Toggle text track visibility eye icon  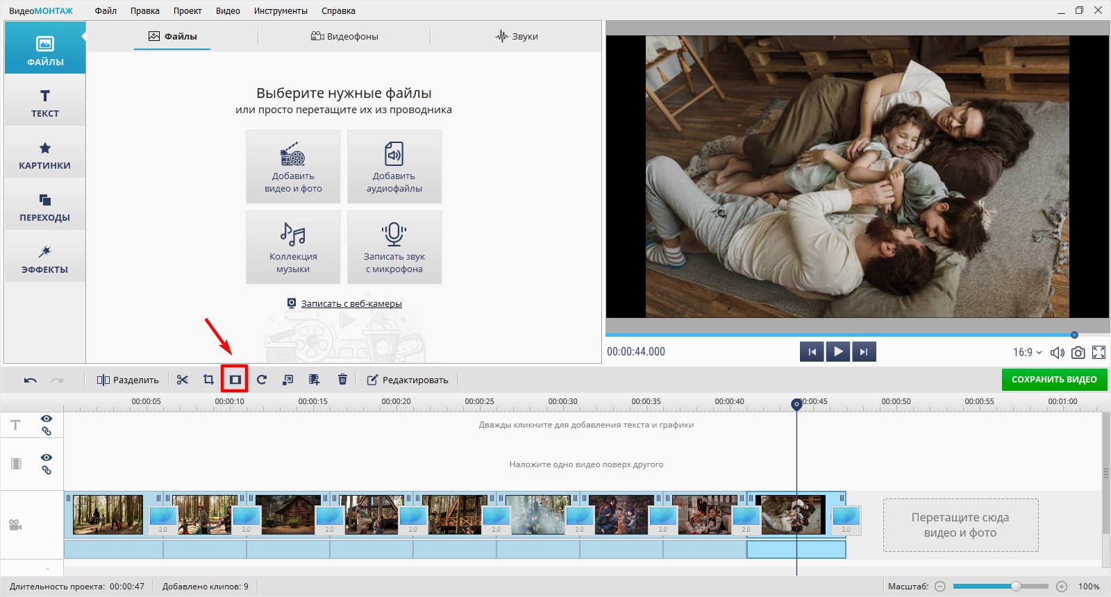pyautogui.click(x=47, y=419)
